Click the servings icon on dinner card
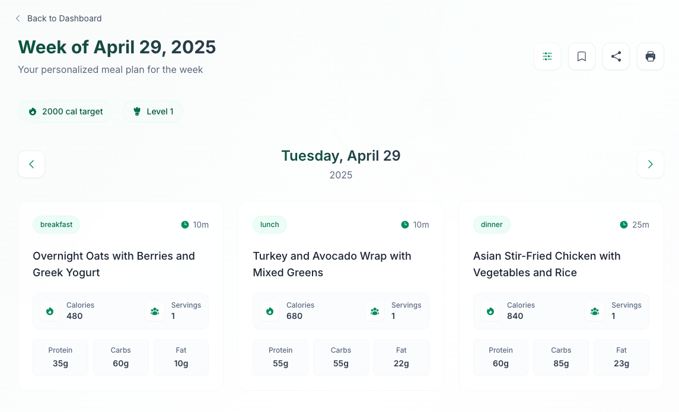The height and width of the screenshot is (412, 679). 595,311
